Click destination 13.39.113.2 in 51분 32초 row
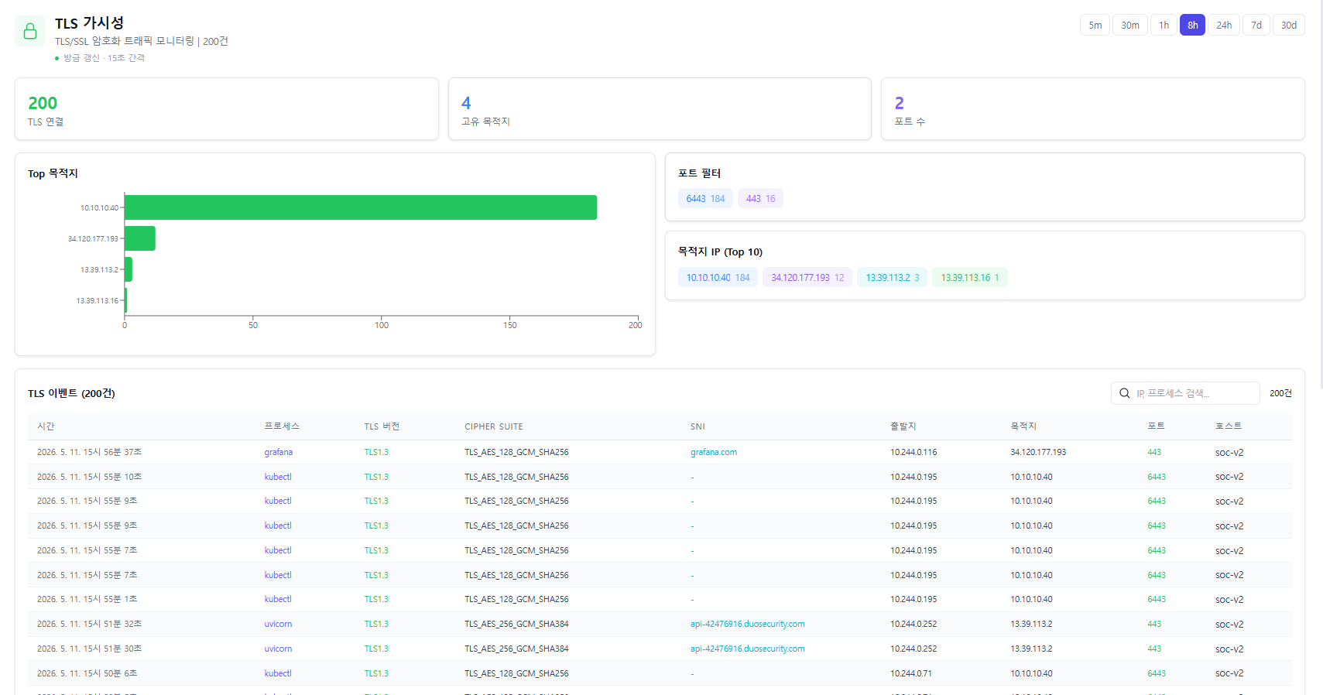Viewport: 1323px width, 695px height. point(1031,624)
